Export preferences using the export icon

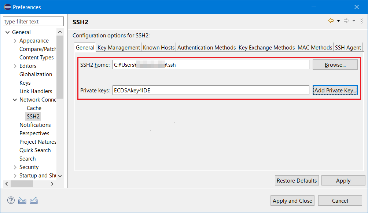pyautogui.click(x=33, y=200)
